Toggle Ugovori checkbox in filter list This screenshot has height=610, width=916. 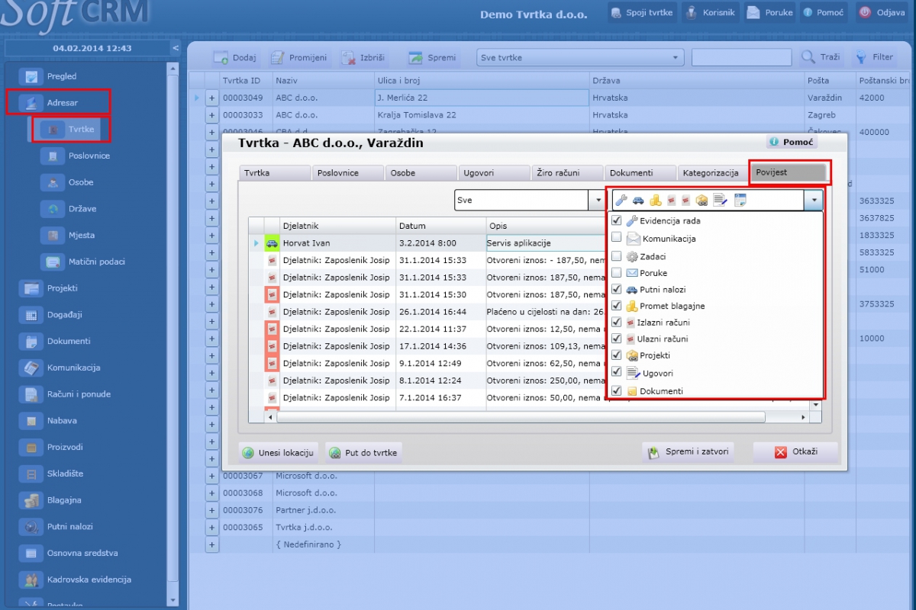[617, 373]
